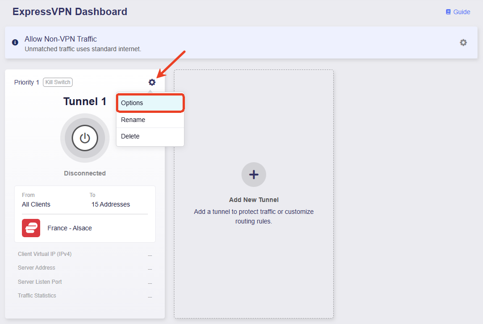Open Allow Non-VPN Traffic gear settings
The image size is (483, 324).
(463, 42)
